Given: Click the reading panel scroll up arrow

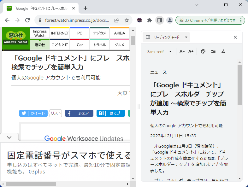Looking at the screenshot, I should point(239,62).
